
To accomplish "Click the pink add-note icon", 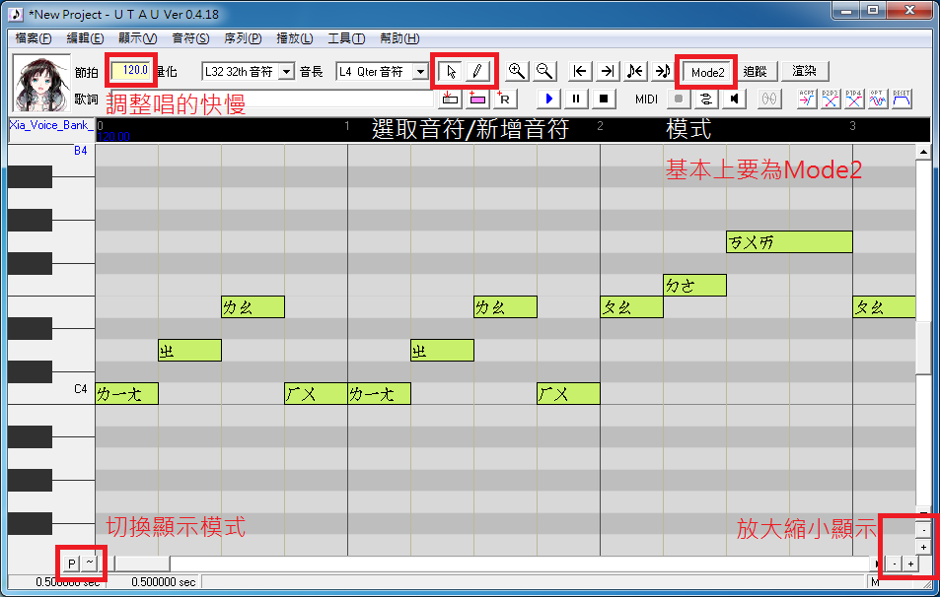I will (477, 99).
